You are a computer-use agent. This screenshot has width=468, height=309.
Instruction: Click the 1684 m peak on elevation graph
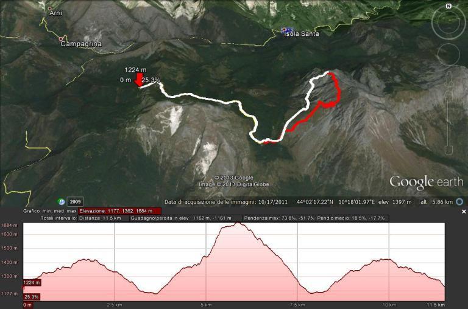click(238, 223)
